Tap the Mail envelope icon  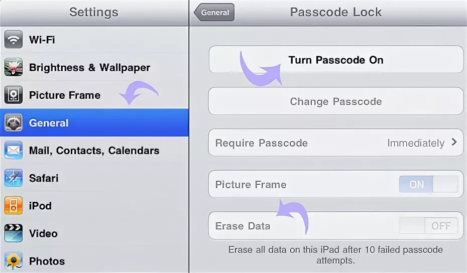click(14, 150)
